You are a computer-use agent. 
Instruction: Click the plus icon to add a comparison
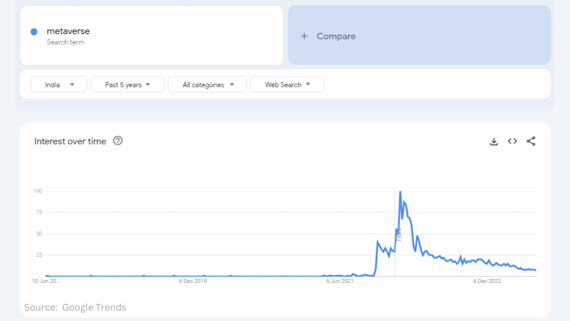click(304, 36)
